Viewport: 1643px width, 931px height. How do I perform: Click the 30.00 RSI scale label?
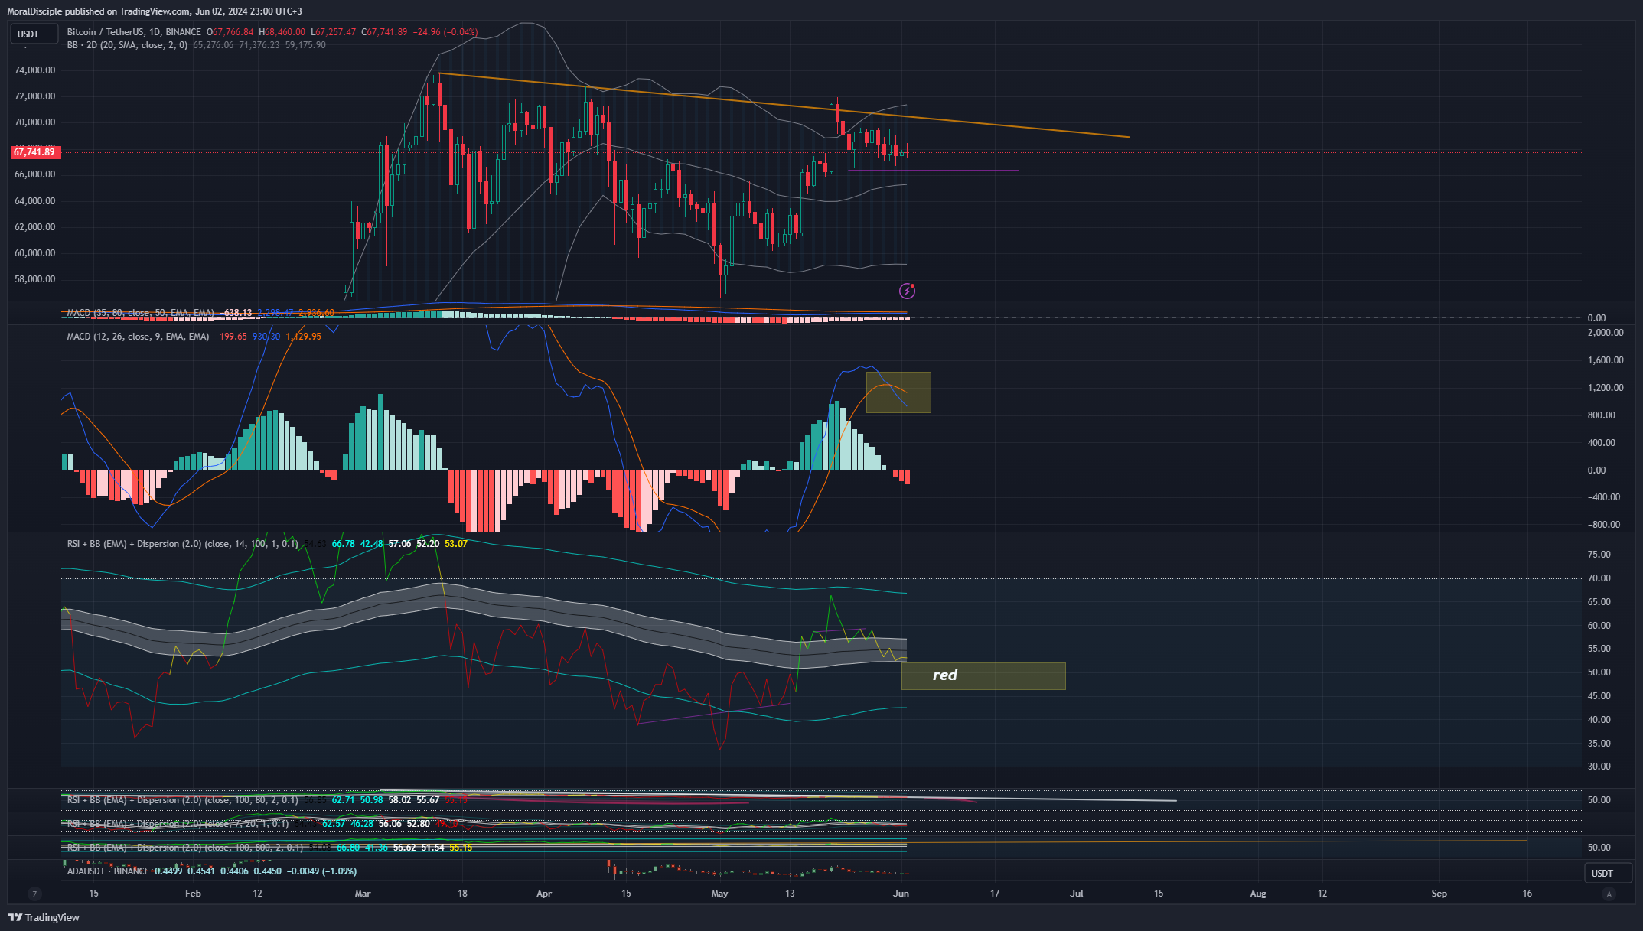point(1599,767)
